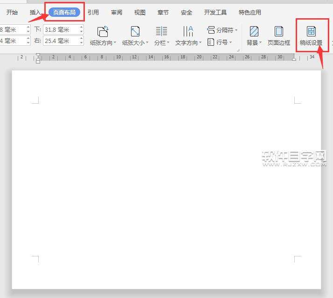Click the first-line indent marker on ruler
The image size is (333, 298).
pyautogui.click(x=38, y=55)
